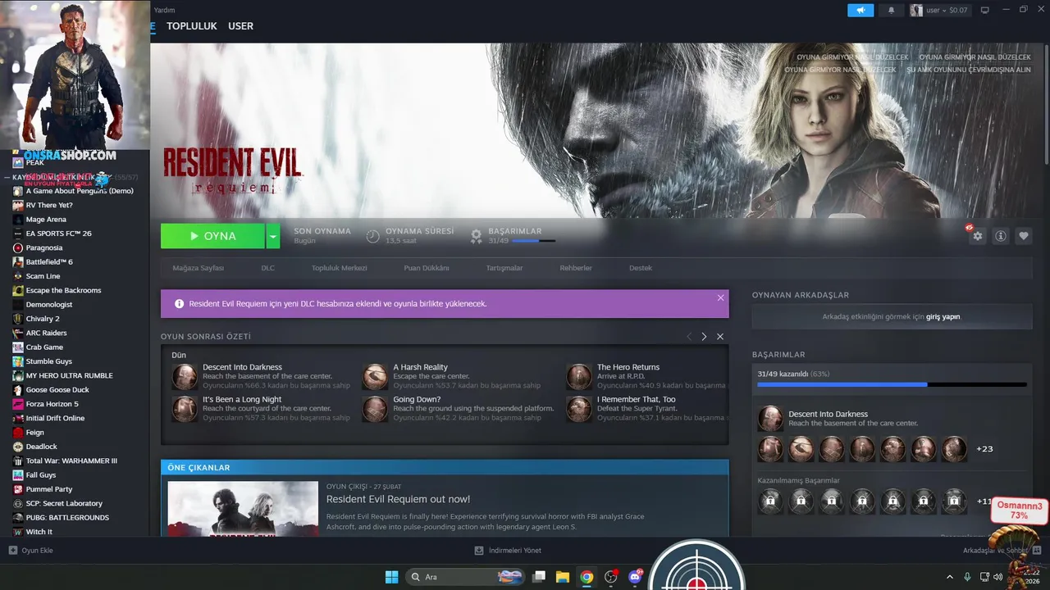Close the purple DLC notification banner
The image size is (1050, 590).
click(721, 297)
